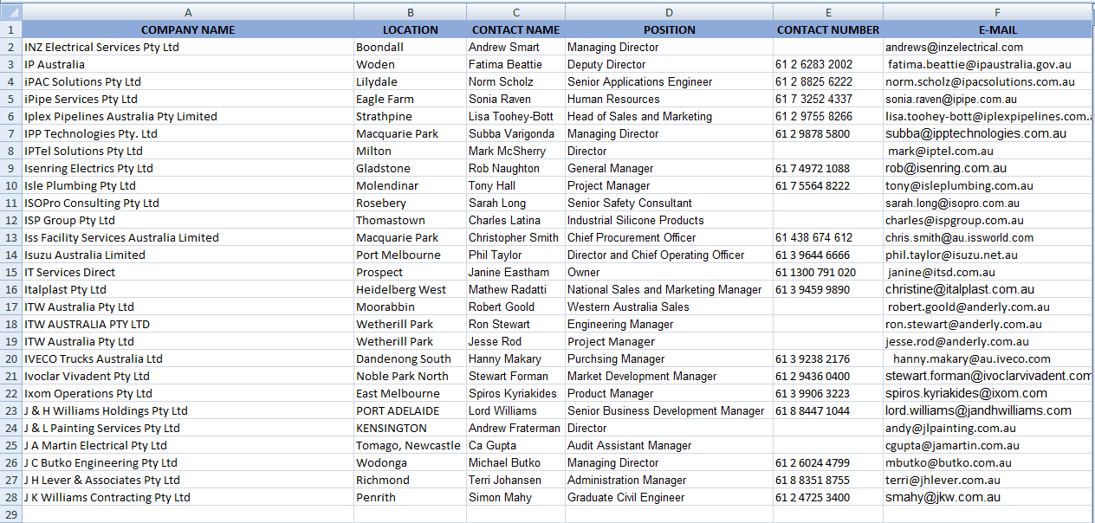Screen dimensions: 1095x523
Task: Click the IVECO Trucks Australia Ltd company cell
Action: coord(188,358)
